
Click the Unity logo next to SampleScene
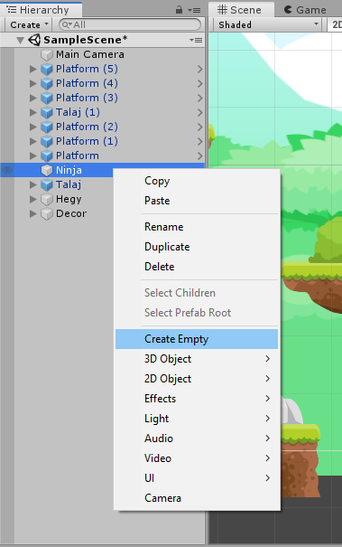click(x=34, y=40)
